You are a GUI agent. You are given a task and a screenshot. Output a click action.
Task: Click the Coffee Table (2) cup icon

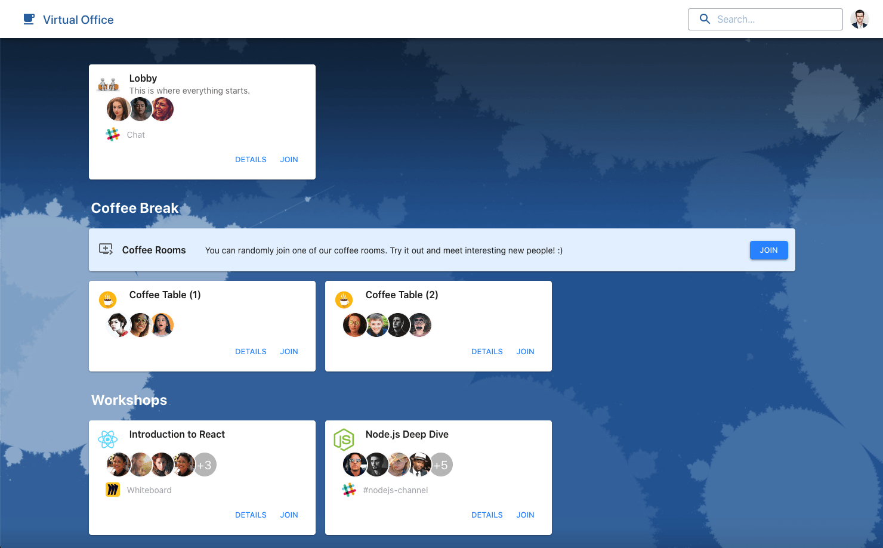pyautogui.click(x=344, y=299)
